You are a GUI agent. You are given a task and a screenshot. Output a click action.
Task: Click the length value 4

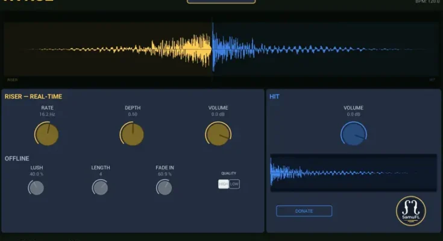click(101, 174)
